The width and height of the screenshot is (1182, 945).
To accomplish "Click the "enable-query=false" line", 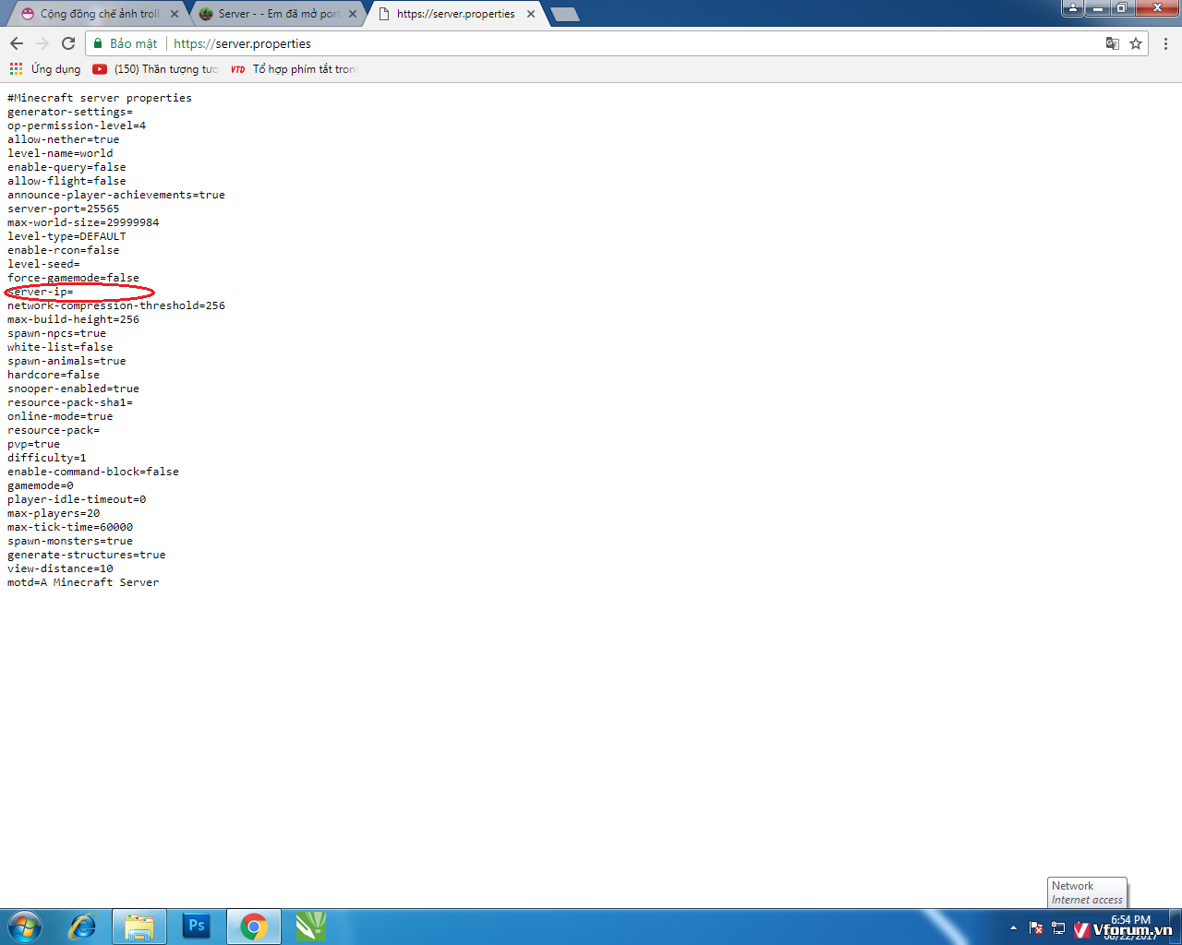I will click(x=66, y=167).
